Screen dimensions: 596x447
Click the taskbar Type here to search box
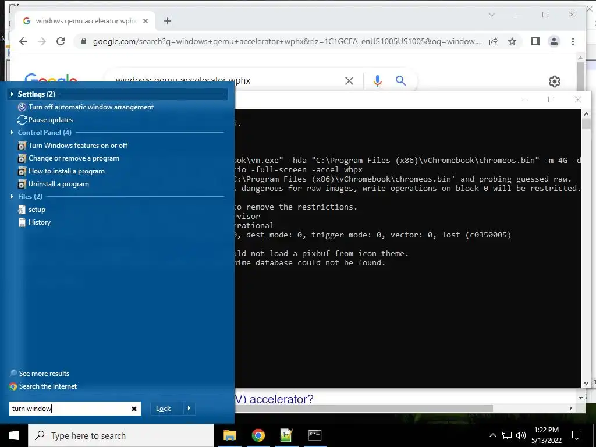pyautogui.click(x=121, y=435)
